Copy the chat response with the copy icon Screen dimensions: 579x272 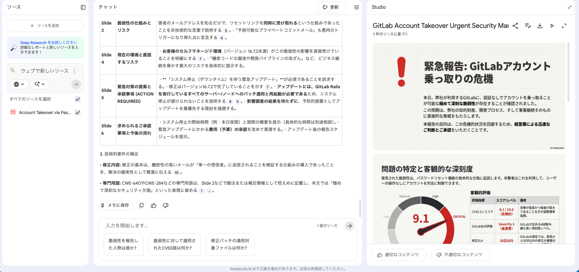[141, 206]
